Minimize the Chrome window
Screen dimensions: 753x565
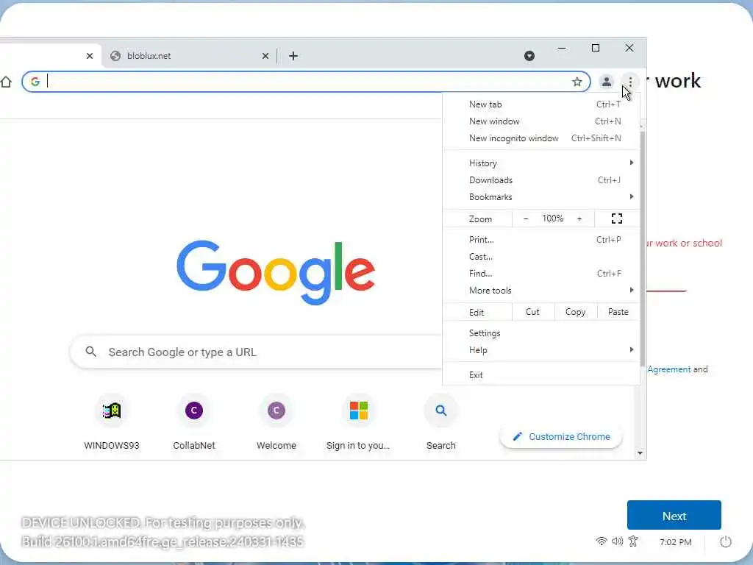pyautogui.click(x=561, y=48)
